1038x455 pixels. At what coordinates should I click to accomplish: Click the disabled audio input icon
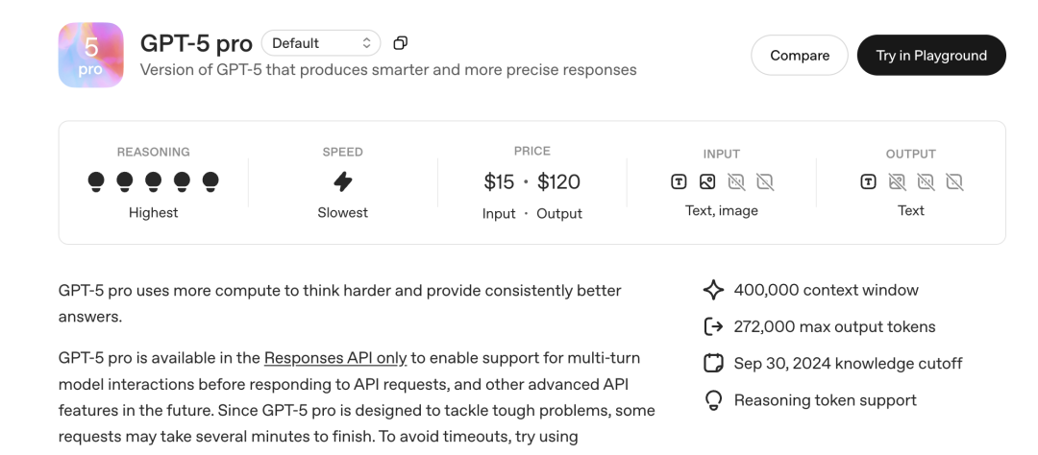click(736, 181)
